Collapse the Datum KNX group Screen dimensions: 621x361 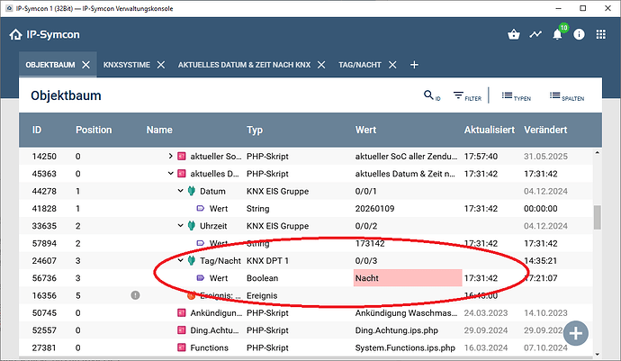click(x=180, y=191)
